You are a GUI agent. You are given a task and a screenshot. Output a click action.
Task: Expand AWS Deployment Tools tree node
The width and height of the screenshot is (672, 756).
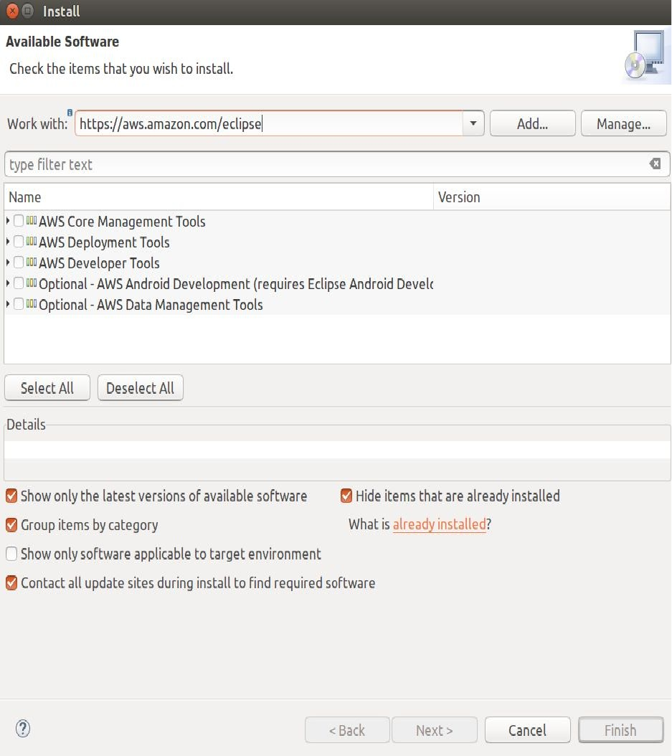[8, 241]
